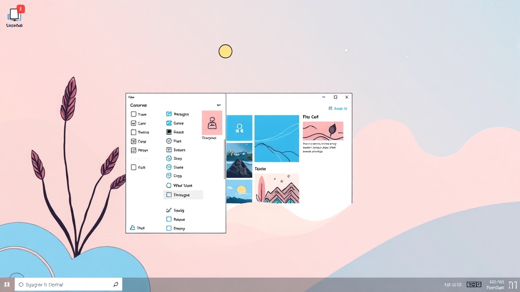The image size is (520, 292).
Task: Open the clock time in the system tray
Action: tap(452, 285)
